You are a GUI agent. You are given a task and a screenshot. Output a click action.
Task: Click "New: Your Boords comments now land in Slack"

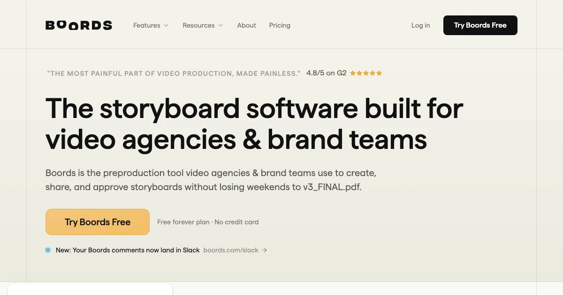(x=128, y=250)
